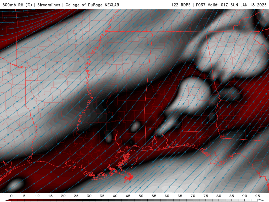The image size is (269, 202).
Task: Click the colorbar label "85"
Action: coord(231,196)
